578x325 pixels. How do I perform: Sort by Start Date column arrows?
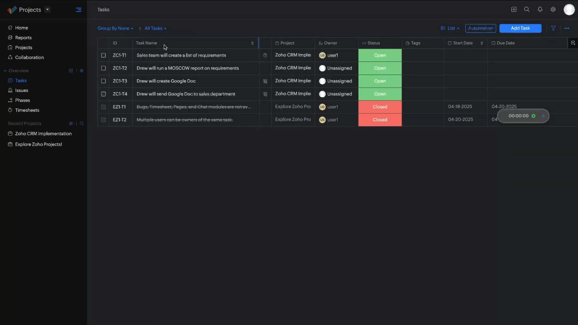(481, 43)
